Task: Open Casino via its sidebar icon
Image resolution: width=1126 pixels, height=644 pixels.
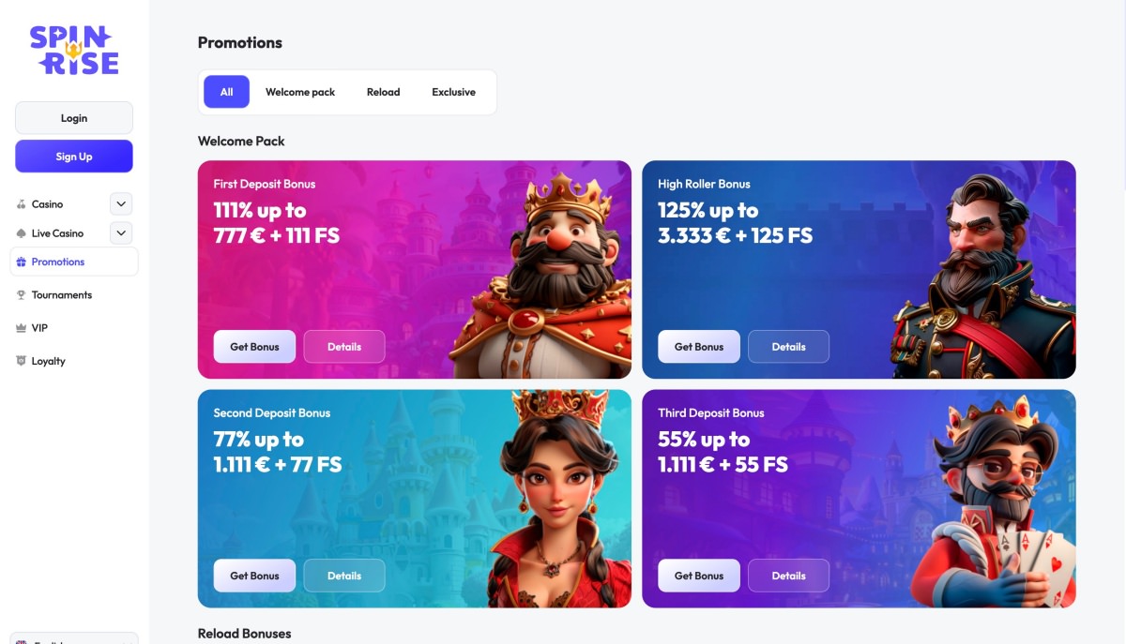Action: coord(22,204)
